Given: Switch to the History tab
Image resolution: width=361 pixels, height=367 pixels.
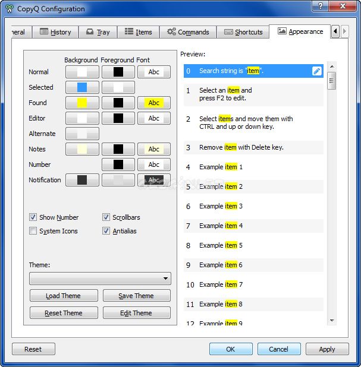Looking at the screenshot, I should click(x=55, y=32).
